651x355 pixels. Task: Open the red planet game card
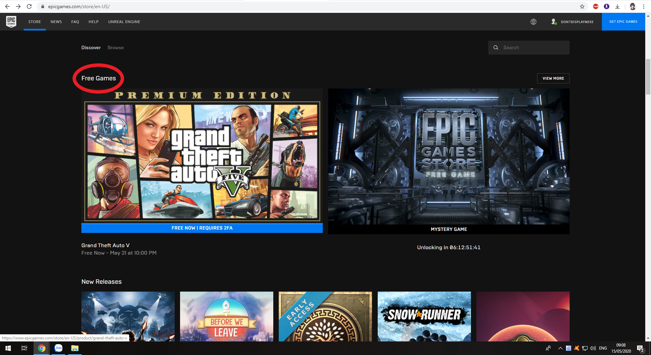[x=523, y=316]
